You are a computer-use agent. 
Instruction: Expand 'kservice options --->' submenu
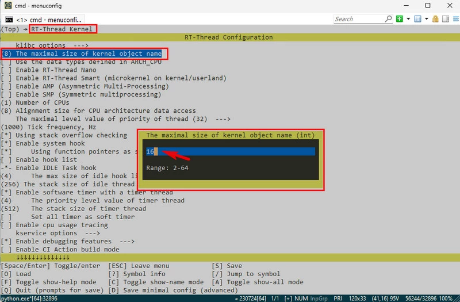58,234
